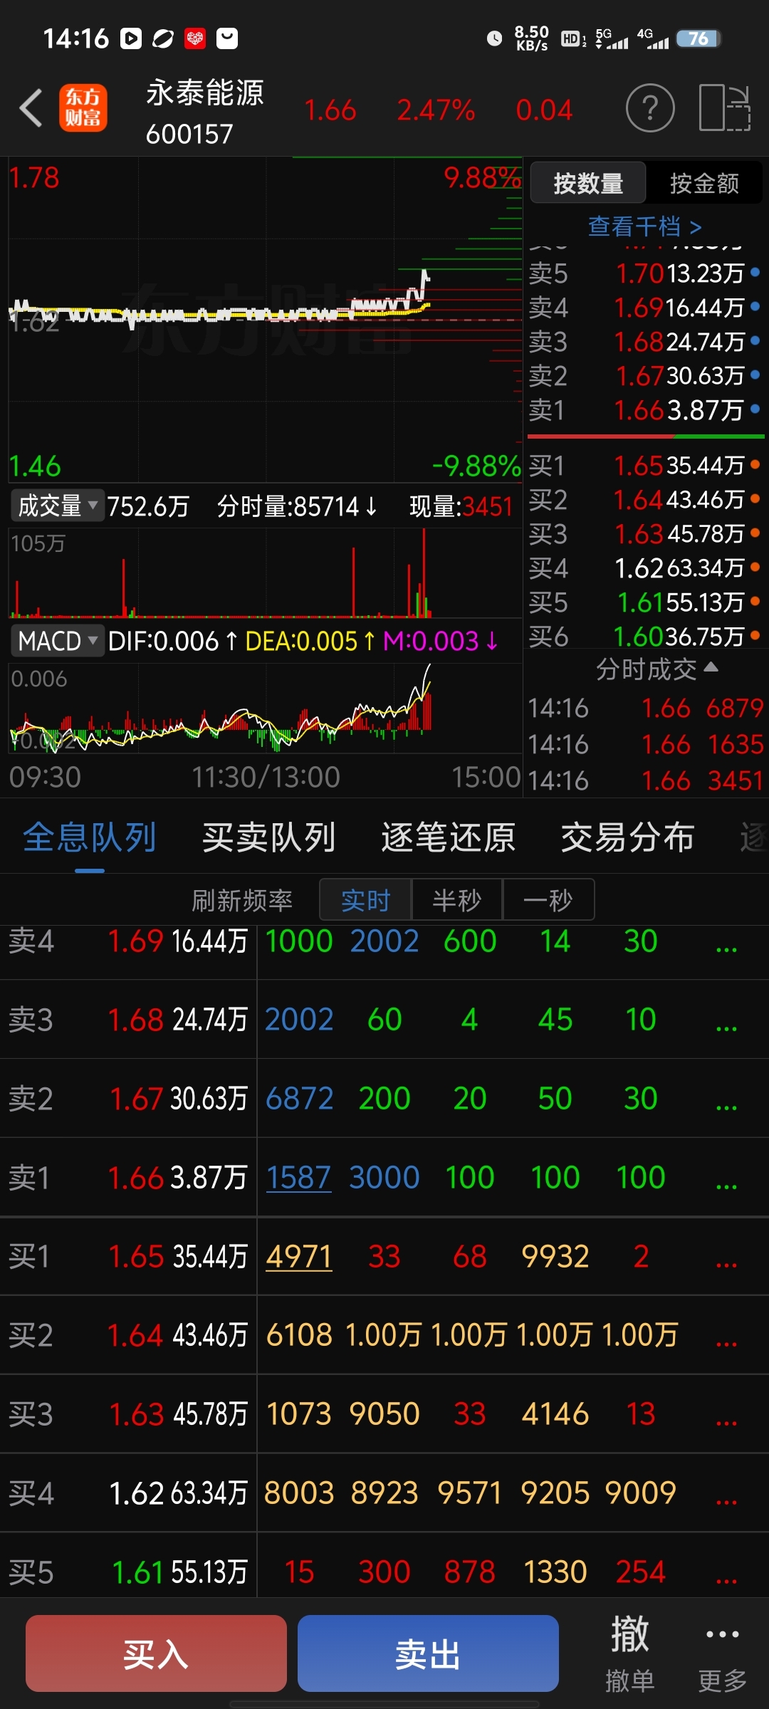
Task: Tap order 6108 in 买2 queue
Action: tap(299, 1334)
